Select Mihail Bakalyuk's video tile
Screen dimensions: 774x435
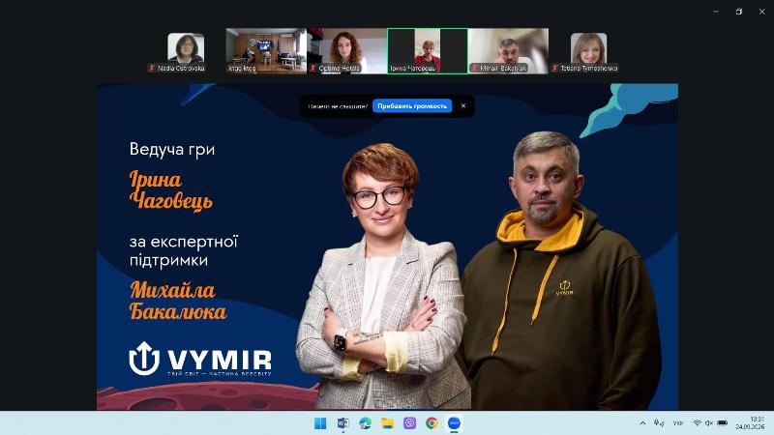click(509, 51)
